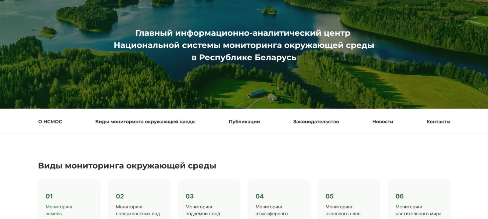Image resolution: width=488 pixels, height=219 pixels.
Task: Click the number 05 on fifth card
Action: coord(330,196)
